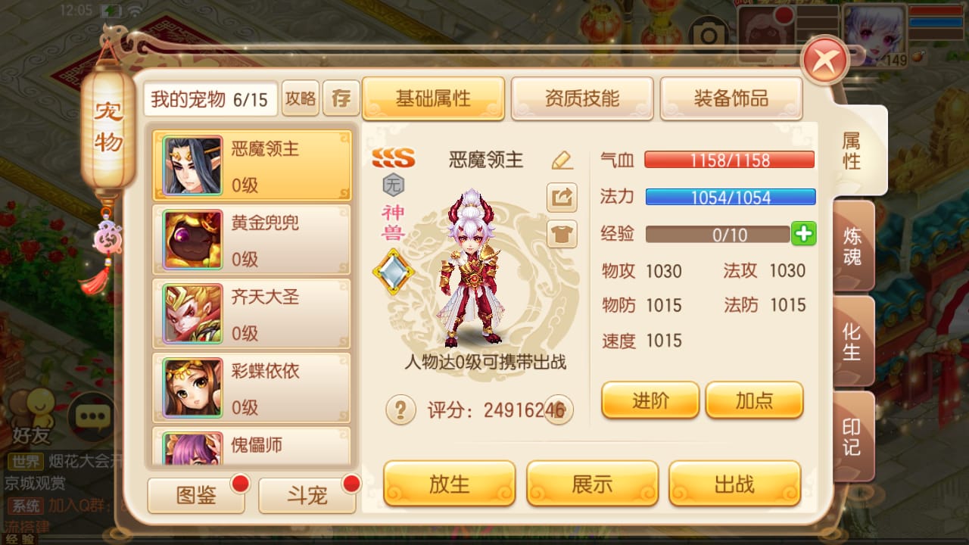Select the 彩蝶依依 pet entry

251,388
